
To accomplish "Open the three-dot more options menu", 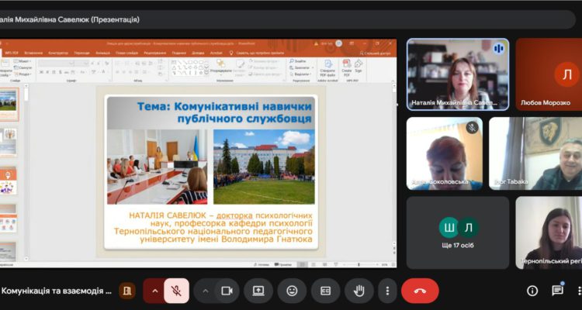I will [x=387, y=291].
